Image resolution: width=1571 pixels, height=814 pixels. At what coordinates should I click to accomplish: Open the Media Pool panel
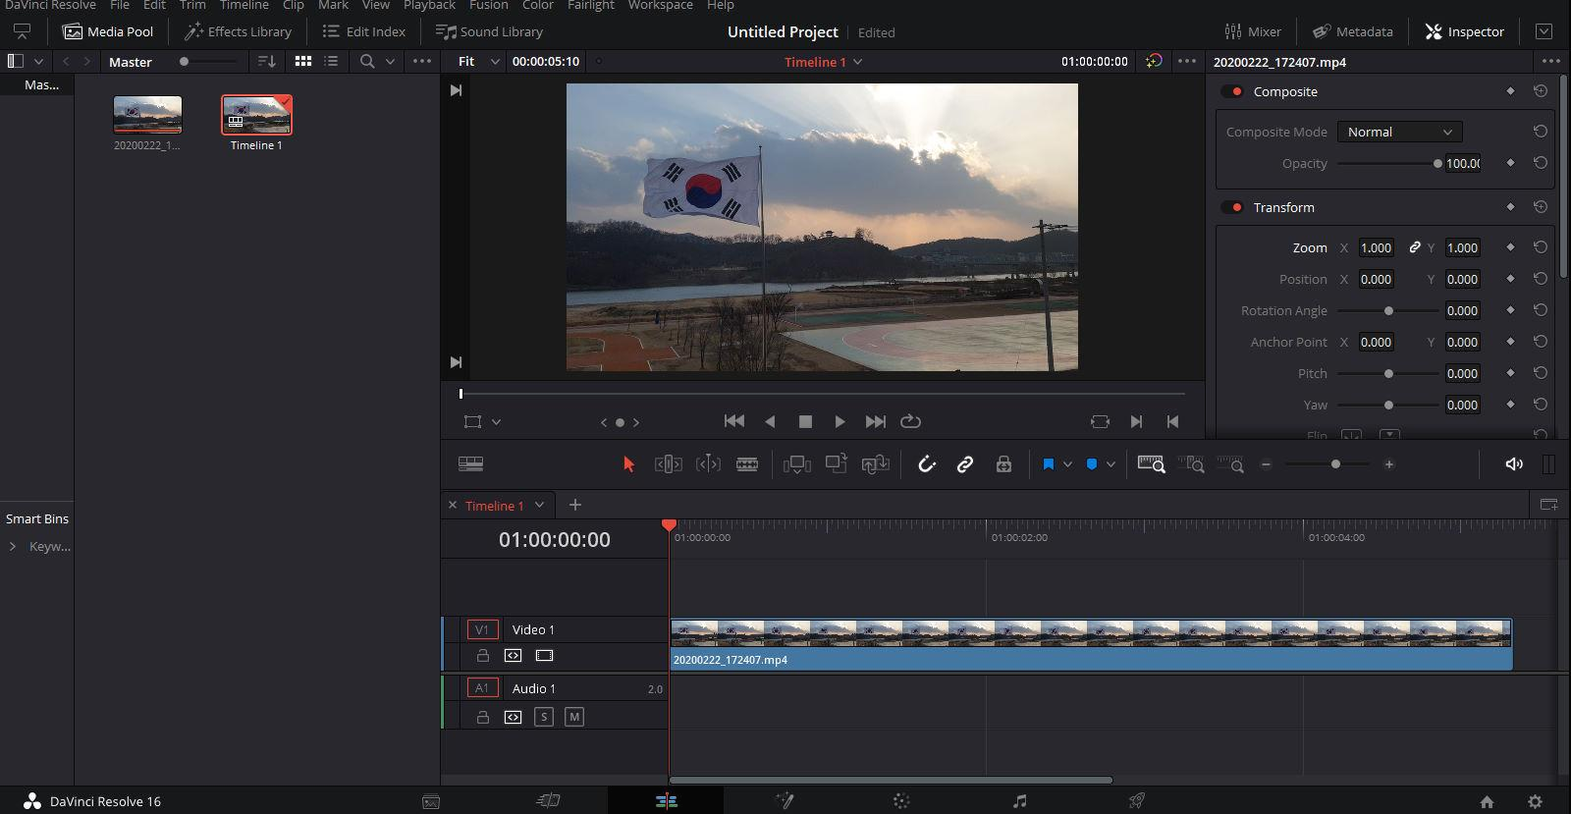108,31
